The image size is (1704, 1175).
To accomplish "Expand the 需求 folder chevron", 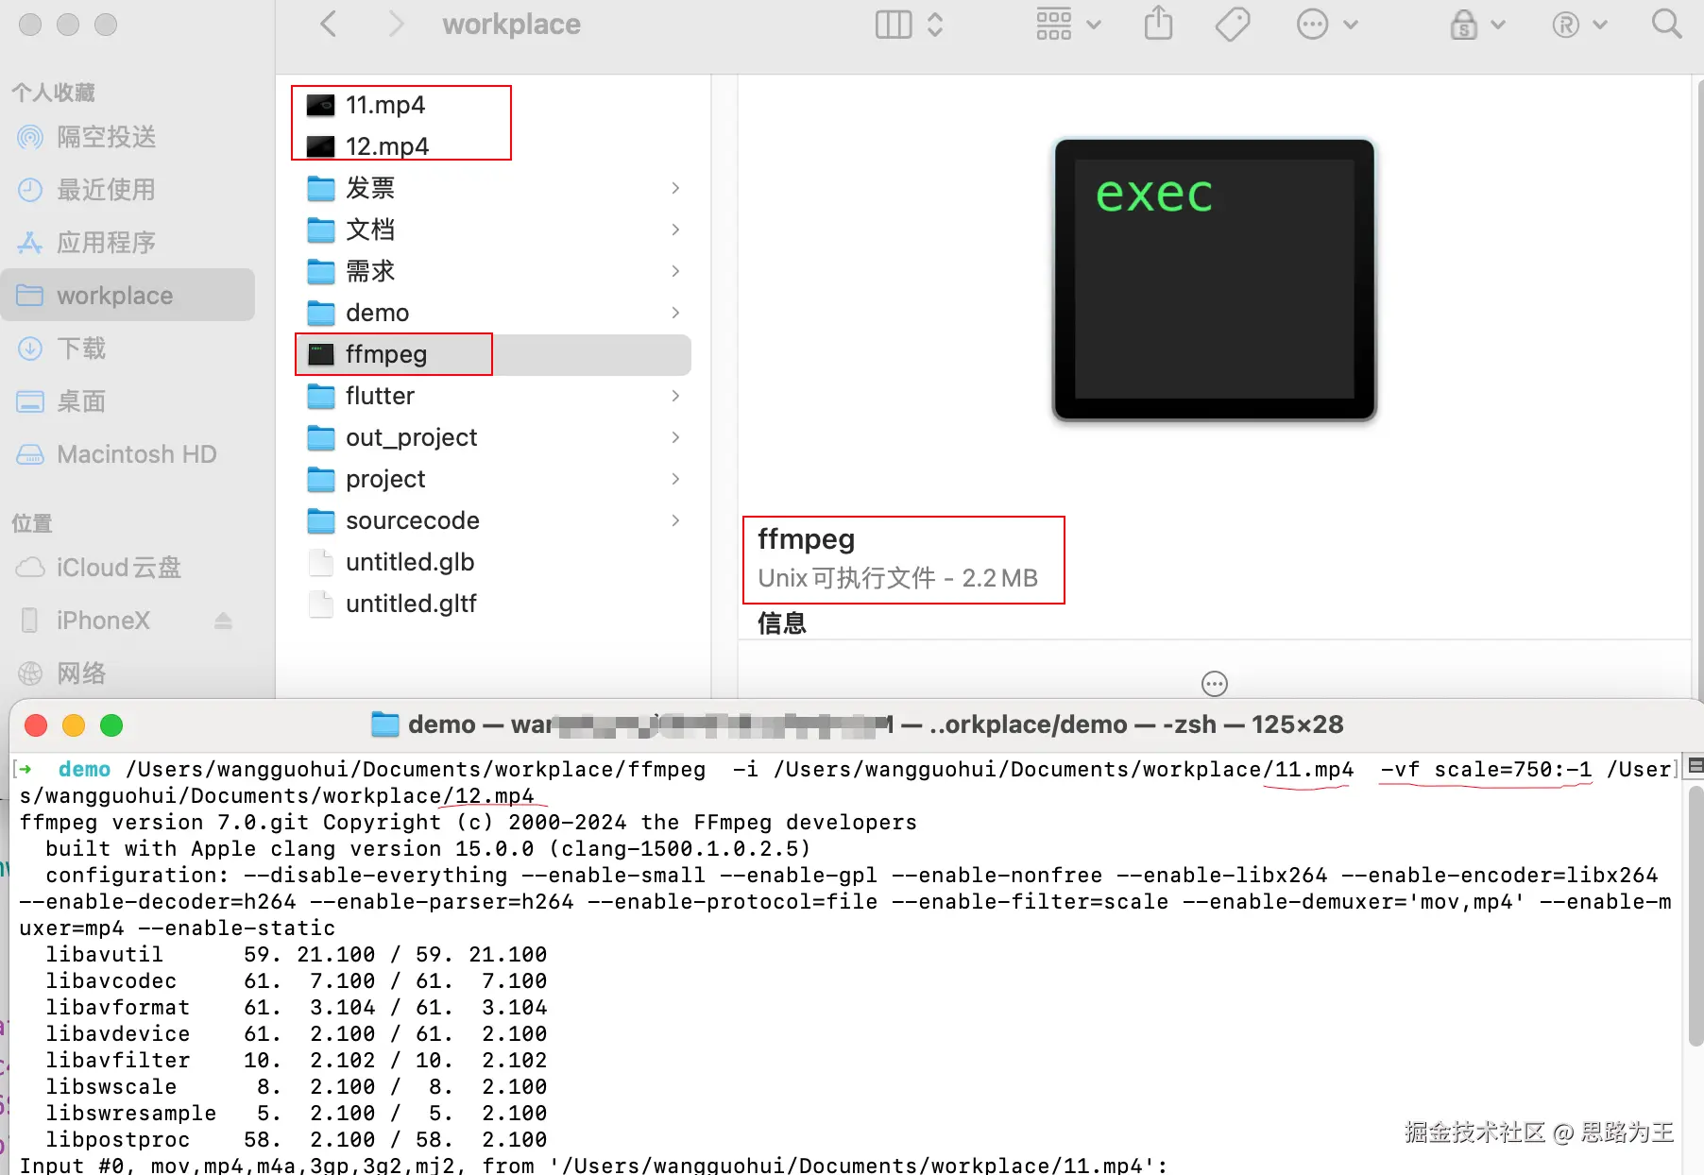I will (675, 271).
